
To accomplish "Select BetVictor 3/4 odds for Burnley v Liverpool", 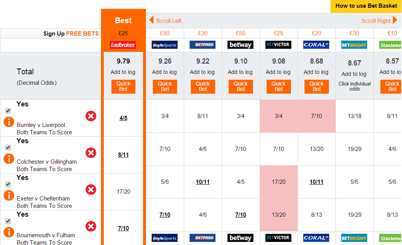I will pyautogui.click(x=279, y=116).
